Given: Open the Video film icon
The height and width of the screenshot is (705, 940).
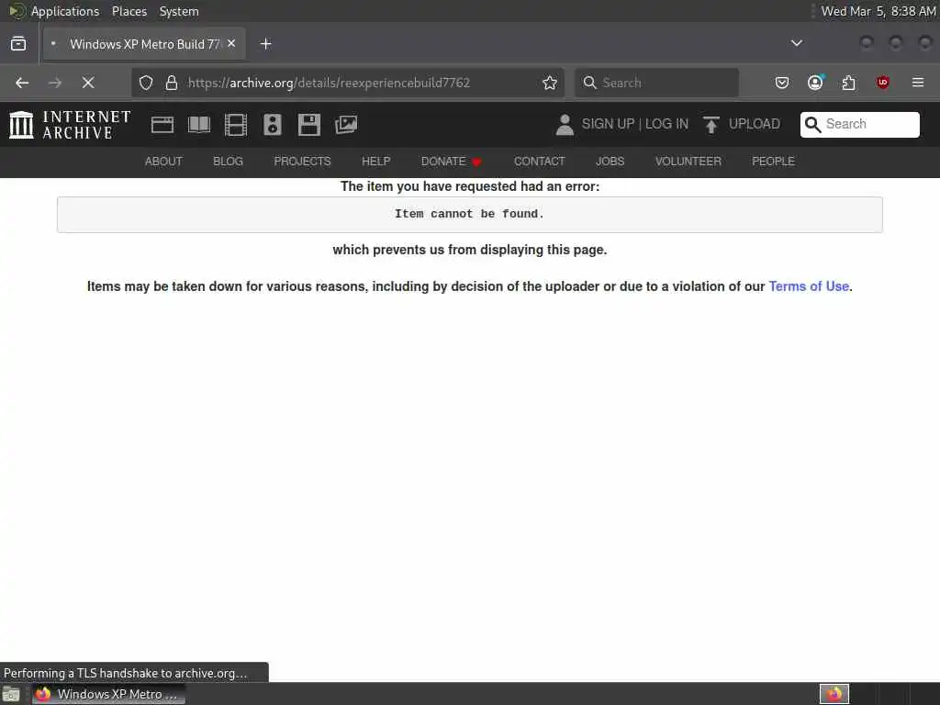Looking at the screenshot, I should coord(236,125).
